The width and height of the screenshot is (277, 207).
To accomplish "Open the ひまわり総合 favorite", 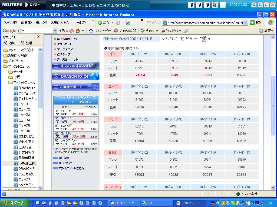I will pos(24,136).
